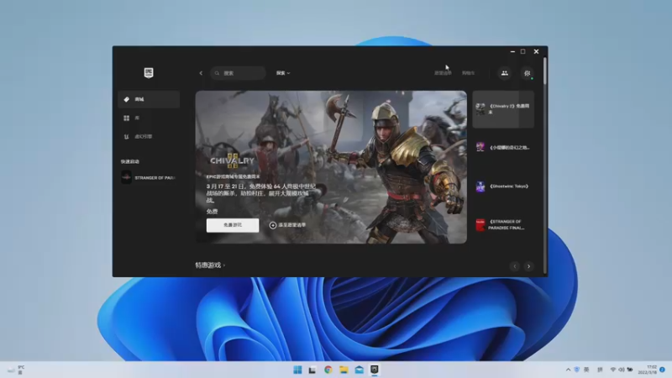Click the Epic Games Launcher taskbar icon
This screenshot has width=672, height=378.
pos(375,370)
